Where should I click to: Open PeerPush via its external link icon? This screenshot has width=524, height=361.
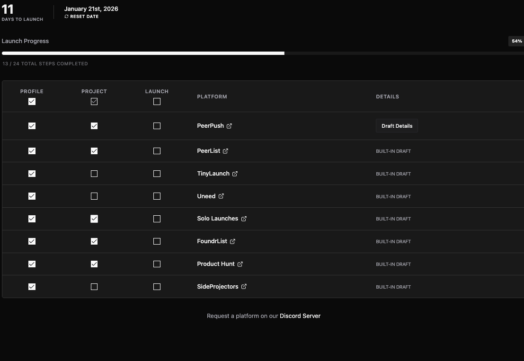[229, 126]
